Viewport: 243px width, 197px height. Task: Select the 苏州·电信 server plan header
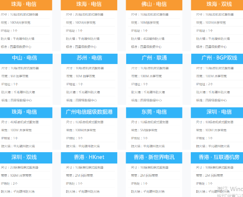tap(89, 59)
